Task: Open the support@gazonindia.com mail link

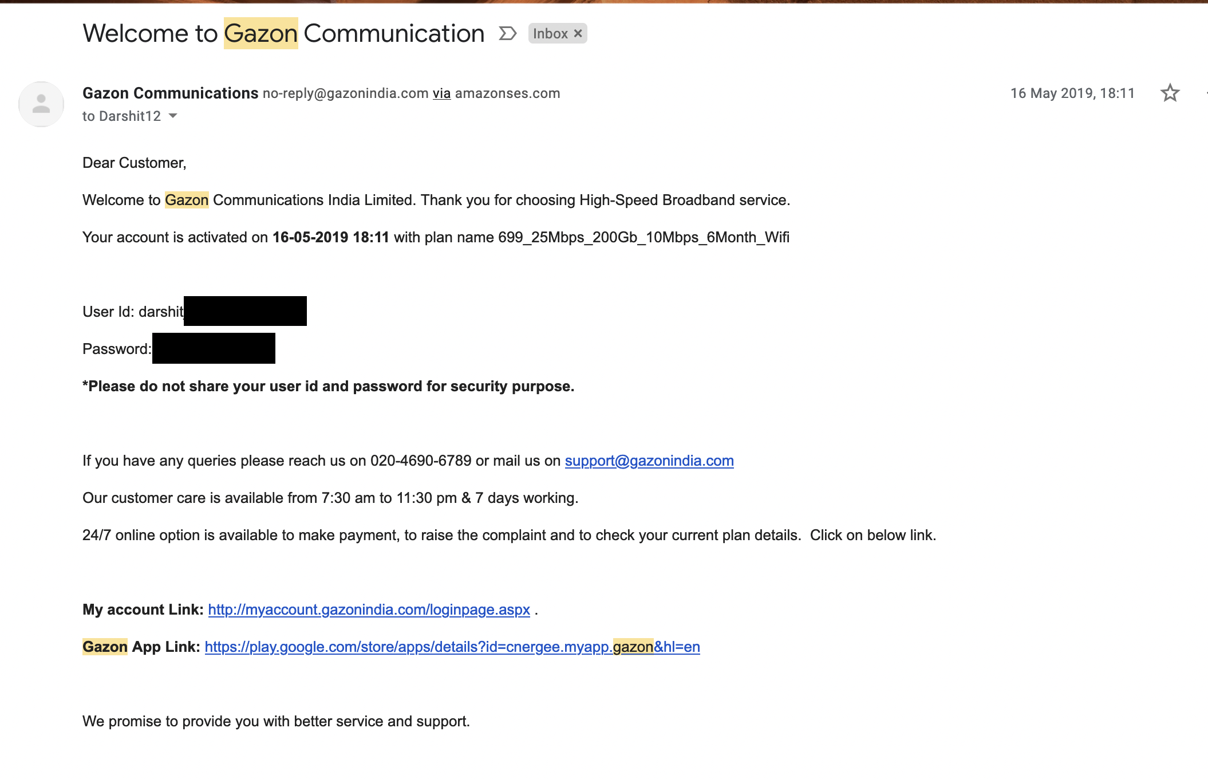Action: click(649, 461)
